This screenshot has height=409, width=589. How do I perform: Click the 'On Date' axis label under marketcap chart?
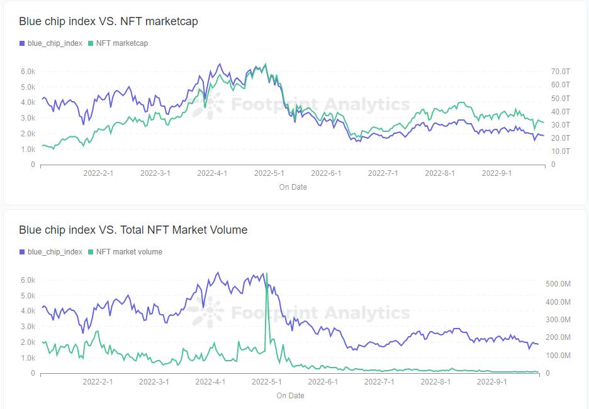coord(293,187)
